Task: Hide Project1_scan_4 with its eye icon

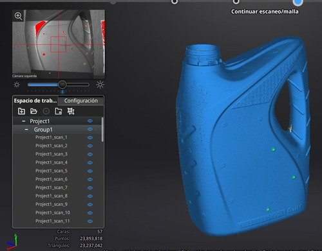Action: (x=90, y=162)
